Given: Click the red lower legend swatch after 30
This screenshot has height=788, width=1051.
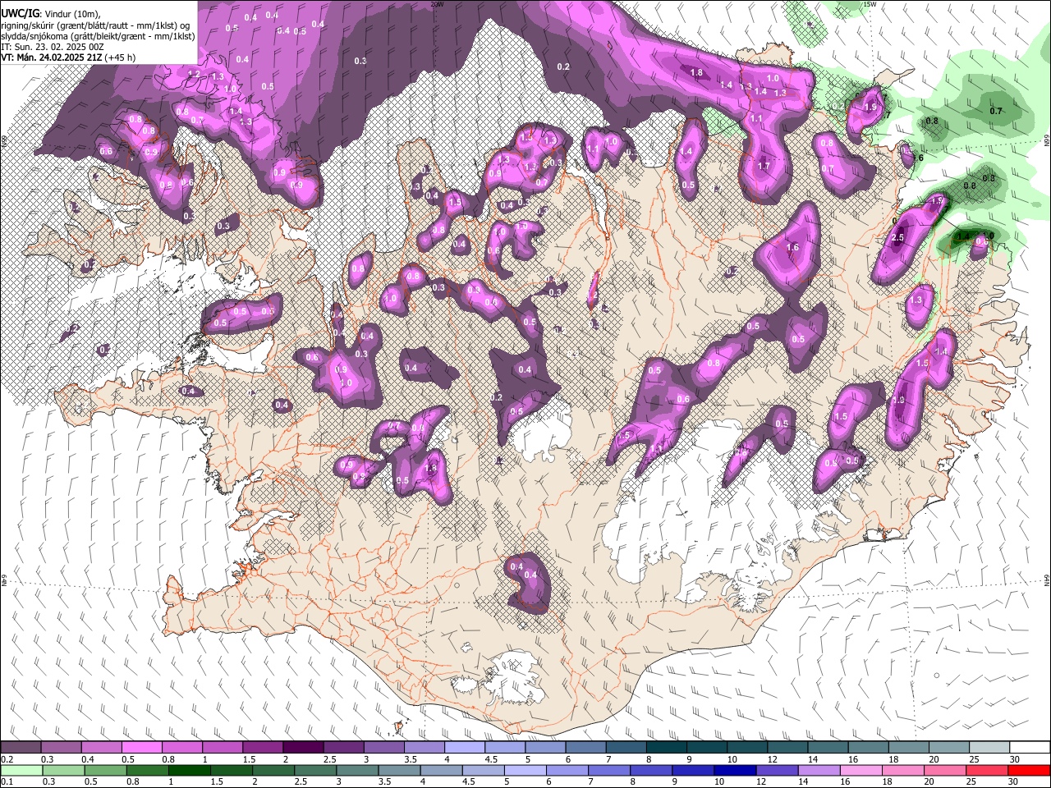Looking at the screenshot, I should 1028,771.
